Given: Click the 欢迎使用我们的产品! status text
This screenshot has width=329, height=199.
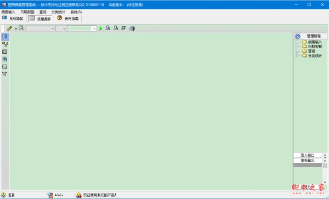Looking at the screenshot, I should 100,195.
